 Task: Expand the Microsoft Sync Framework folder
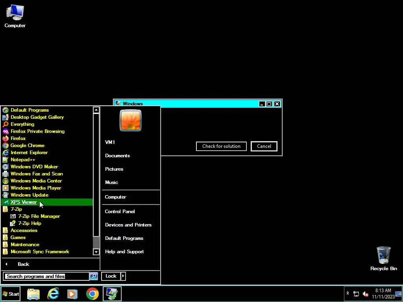(x=47, y=252)
